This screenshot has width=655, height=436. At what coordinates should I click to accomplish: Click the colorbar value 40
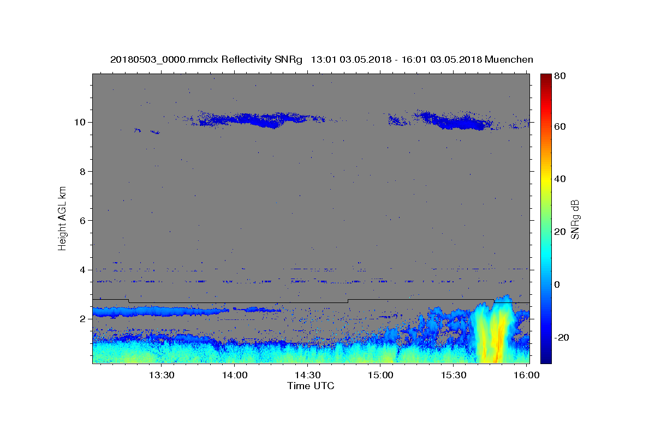pos(561,179)
